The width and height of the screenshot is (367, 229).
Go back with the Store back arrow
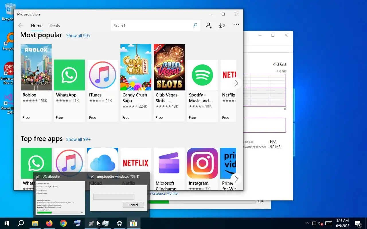click(x=21, y=25)
